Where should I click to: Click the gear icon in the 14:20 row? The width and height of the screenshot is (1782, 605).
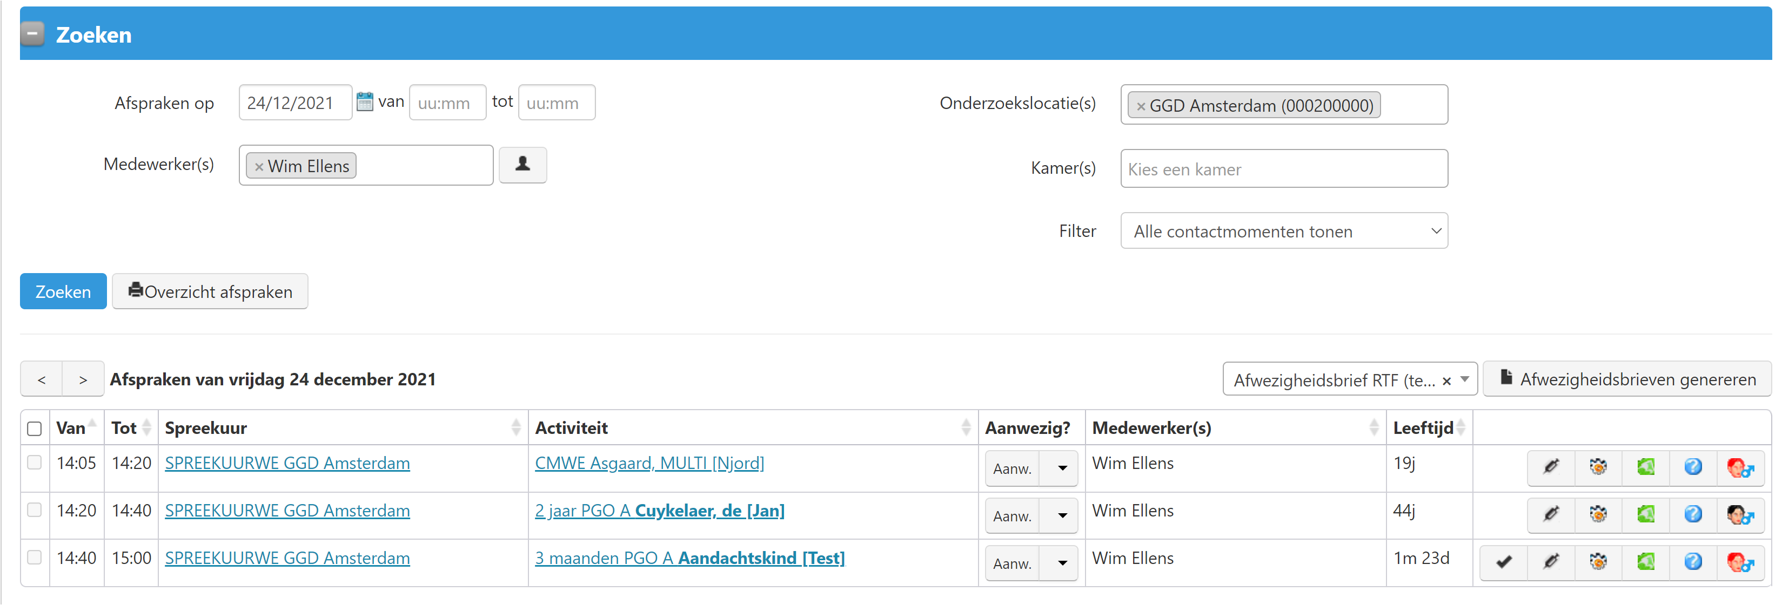[x=1598, y=514]
